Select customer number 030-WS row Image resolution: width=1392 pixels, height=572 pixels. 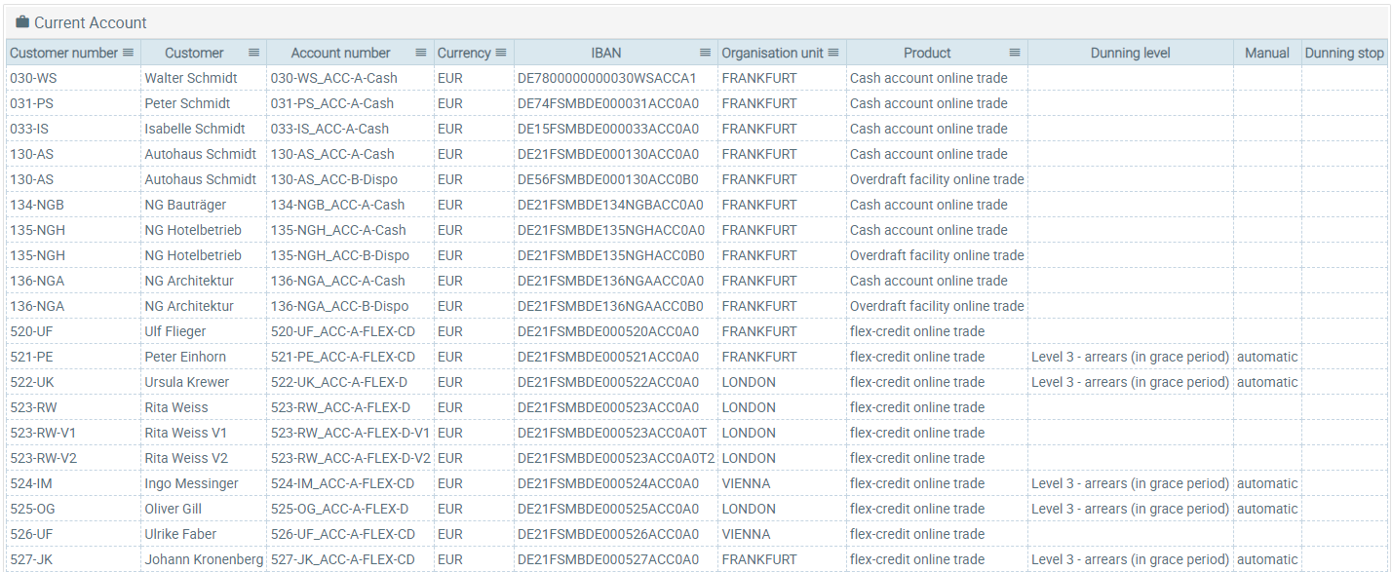pyautogui.click(x=696, y=78)
